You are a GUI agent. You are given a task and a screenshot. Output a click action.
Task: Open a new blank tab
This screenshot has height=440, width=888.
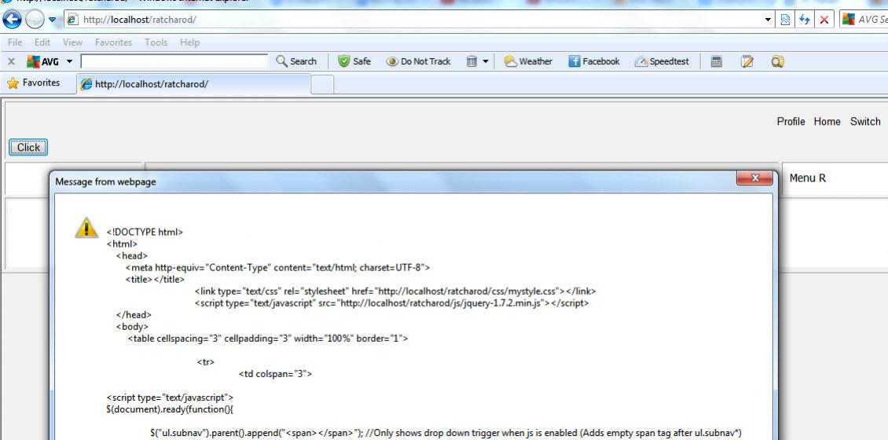(322, 85)
